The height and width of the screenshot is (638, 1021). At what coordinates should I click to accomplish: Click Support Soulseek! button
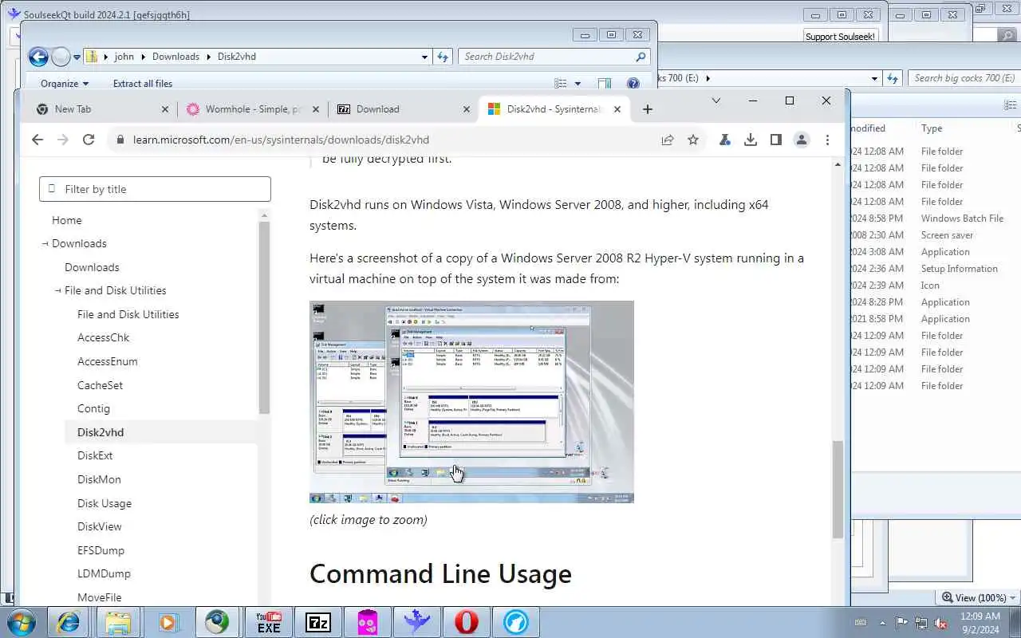[x=840, y=37]
